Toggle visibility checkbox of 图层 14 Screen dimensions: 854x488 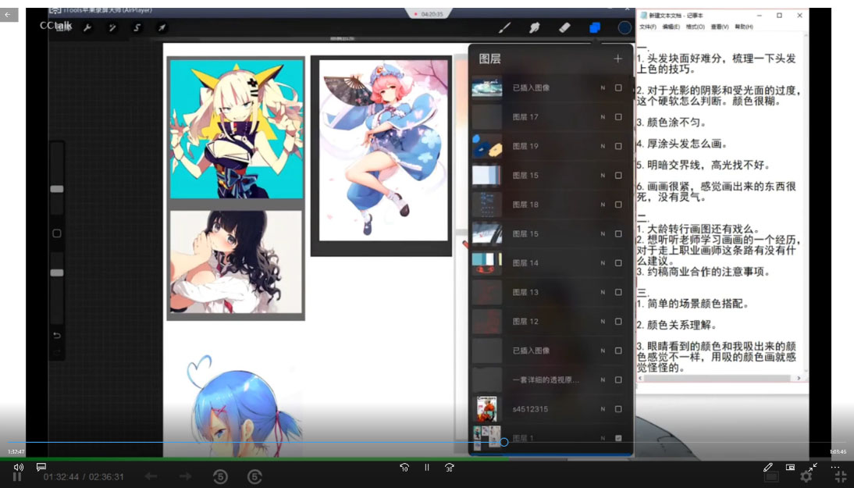click(x=618, y=263)
